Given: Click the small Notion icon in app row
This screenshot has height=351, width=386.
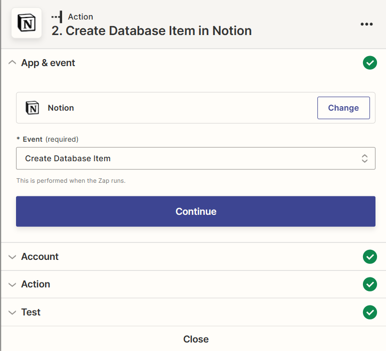Looking at the screenshot, I should point(32,108).
